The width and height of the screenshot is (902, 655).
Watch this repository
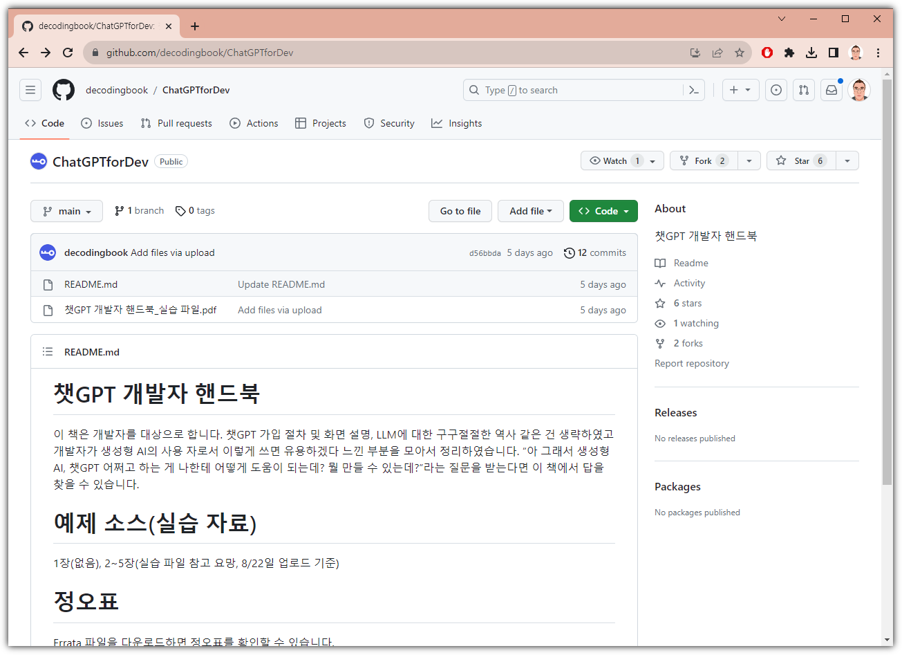(x=623, y=160)
